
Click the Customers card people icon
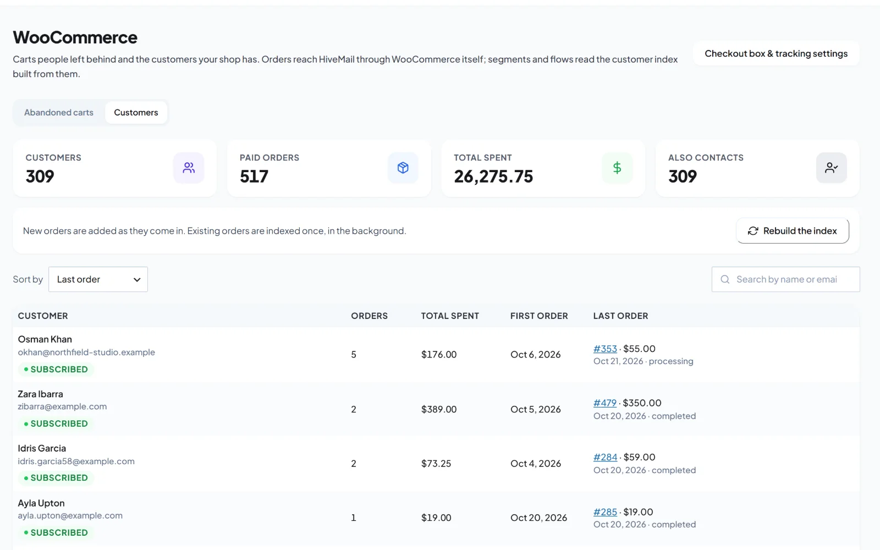(189, 168)
